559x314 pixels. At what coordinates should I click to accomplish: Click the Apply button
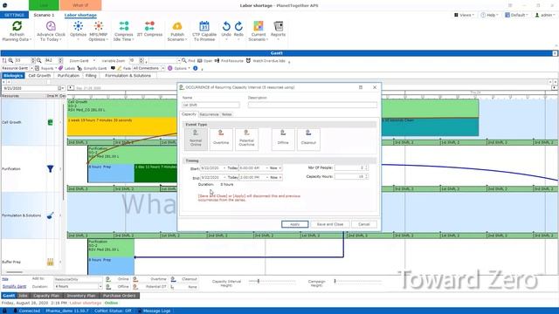(295, 224)
